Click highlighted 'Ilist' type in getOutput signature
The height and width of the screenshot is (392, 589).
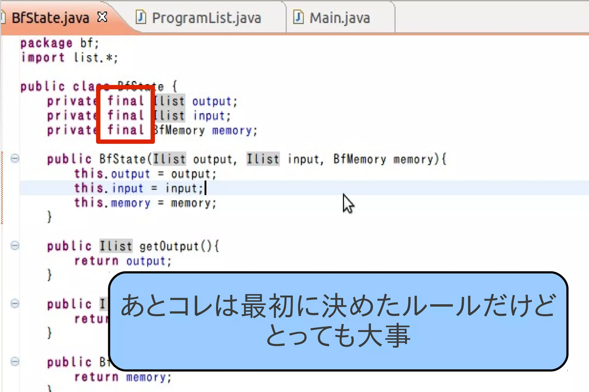pyautogui.click(x=116, y=246)
